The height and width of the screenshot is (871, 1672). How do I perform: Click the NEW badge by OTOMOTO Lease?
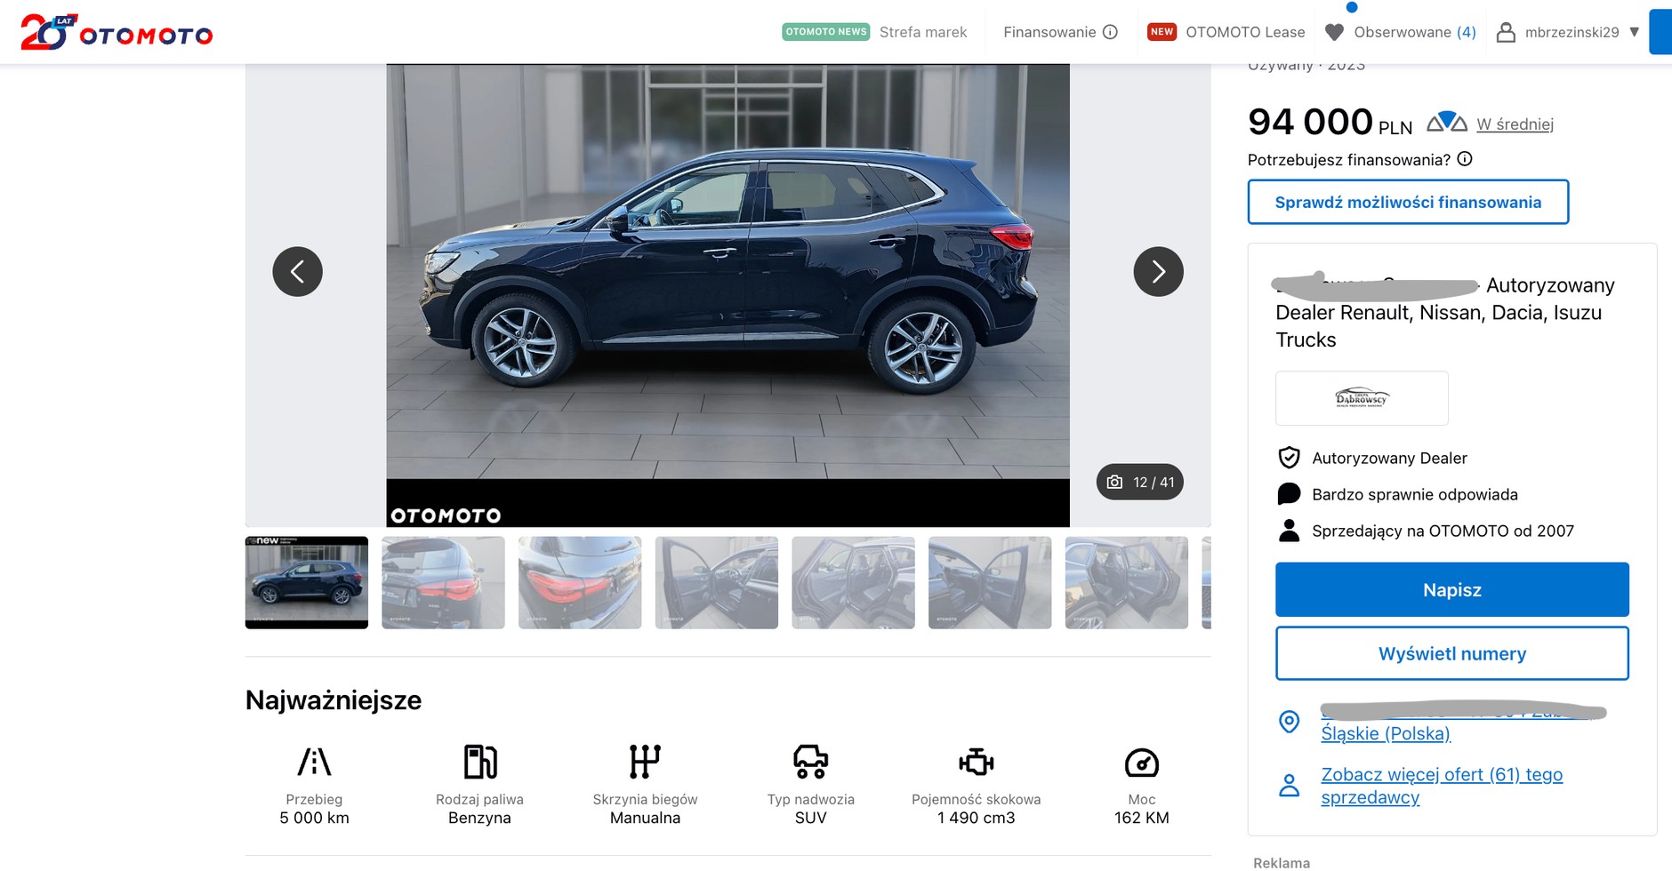coord(1162,32)
